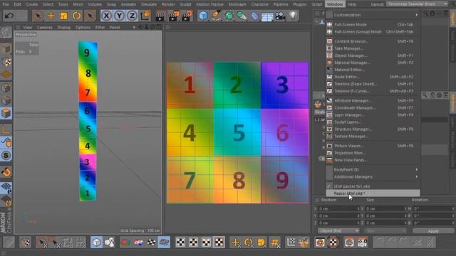Screen dimensions: 456x256
Task: Click the UV move tool icon
Action: pos(236,242)
